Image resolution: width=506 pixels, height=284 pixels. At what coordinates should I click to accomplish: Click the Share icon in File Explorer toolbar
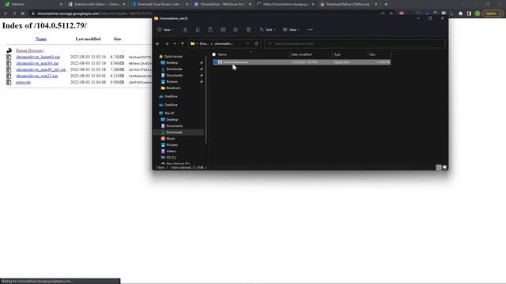(x=236, y=30)
